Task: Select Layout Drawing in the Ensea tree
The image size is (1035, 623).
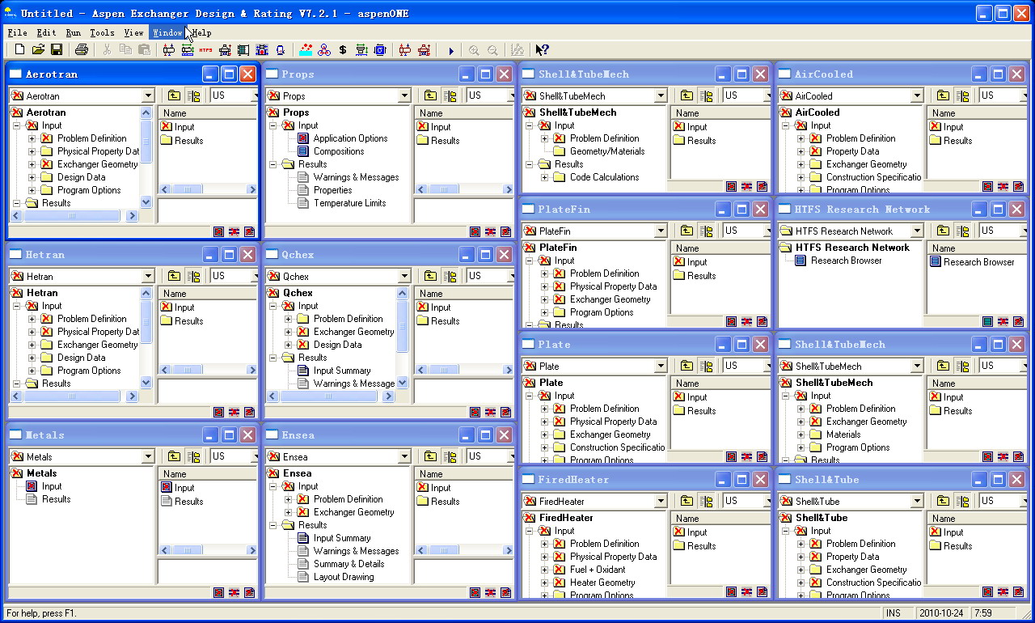Action: [x=344, y=577]
